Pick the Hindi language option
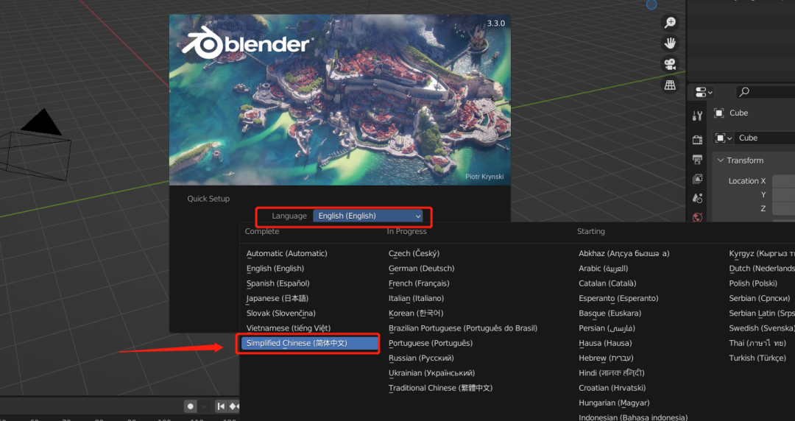Viewport: 795px width, 421px height. coord(612,373)
